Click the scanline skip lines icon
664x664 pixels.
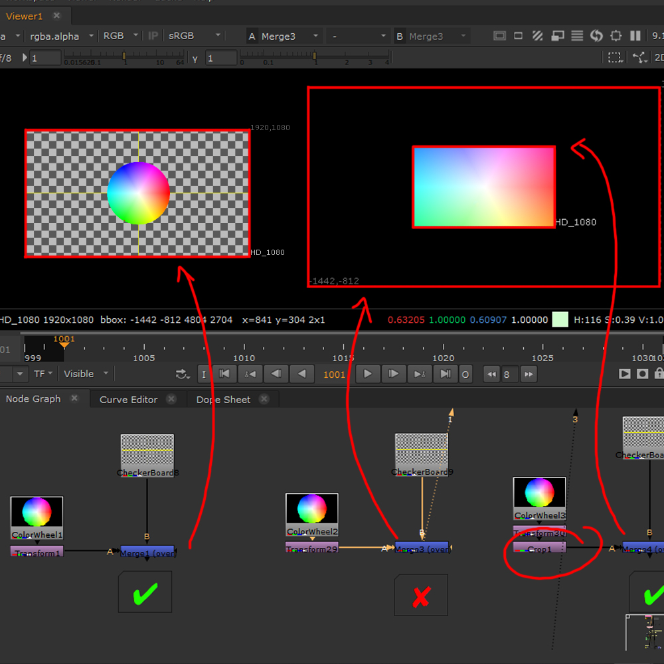(577, 36)
